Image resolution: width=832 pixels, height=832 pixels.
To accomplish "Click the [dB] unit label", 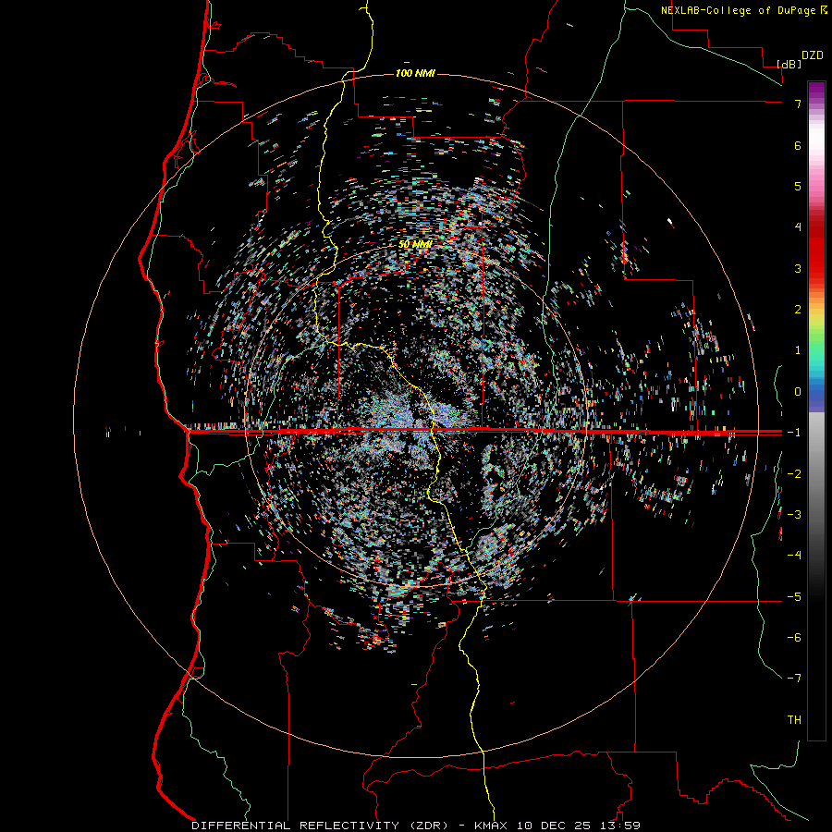I will (789, 64).
